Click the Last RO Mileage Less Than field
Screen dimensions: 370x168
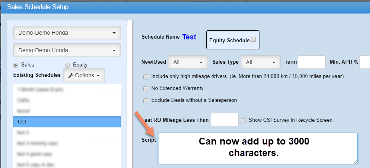point(224,120)
